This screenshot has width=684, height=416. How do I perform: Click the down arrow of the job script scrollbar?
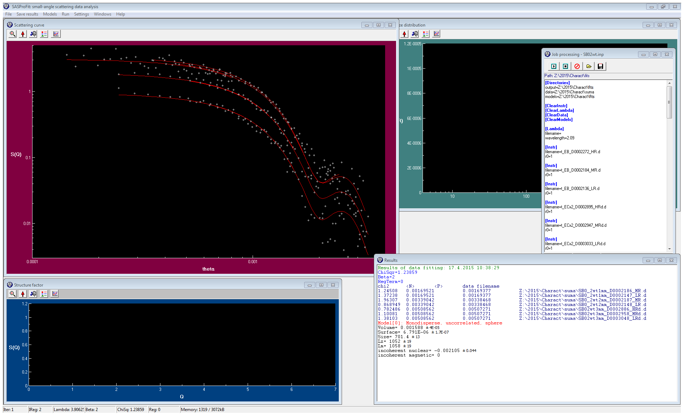coord(669,249)
